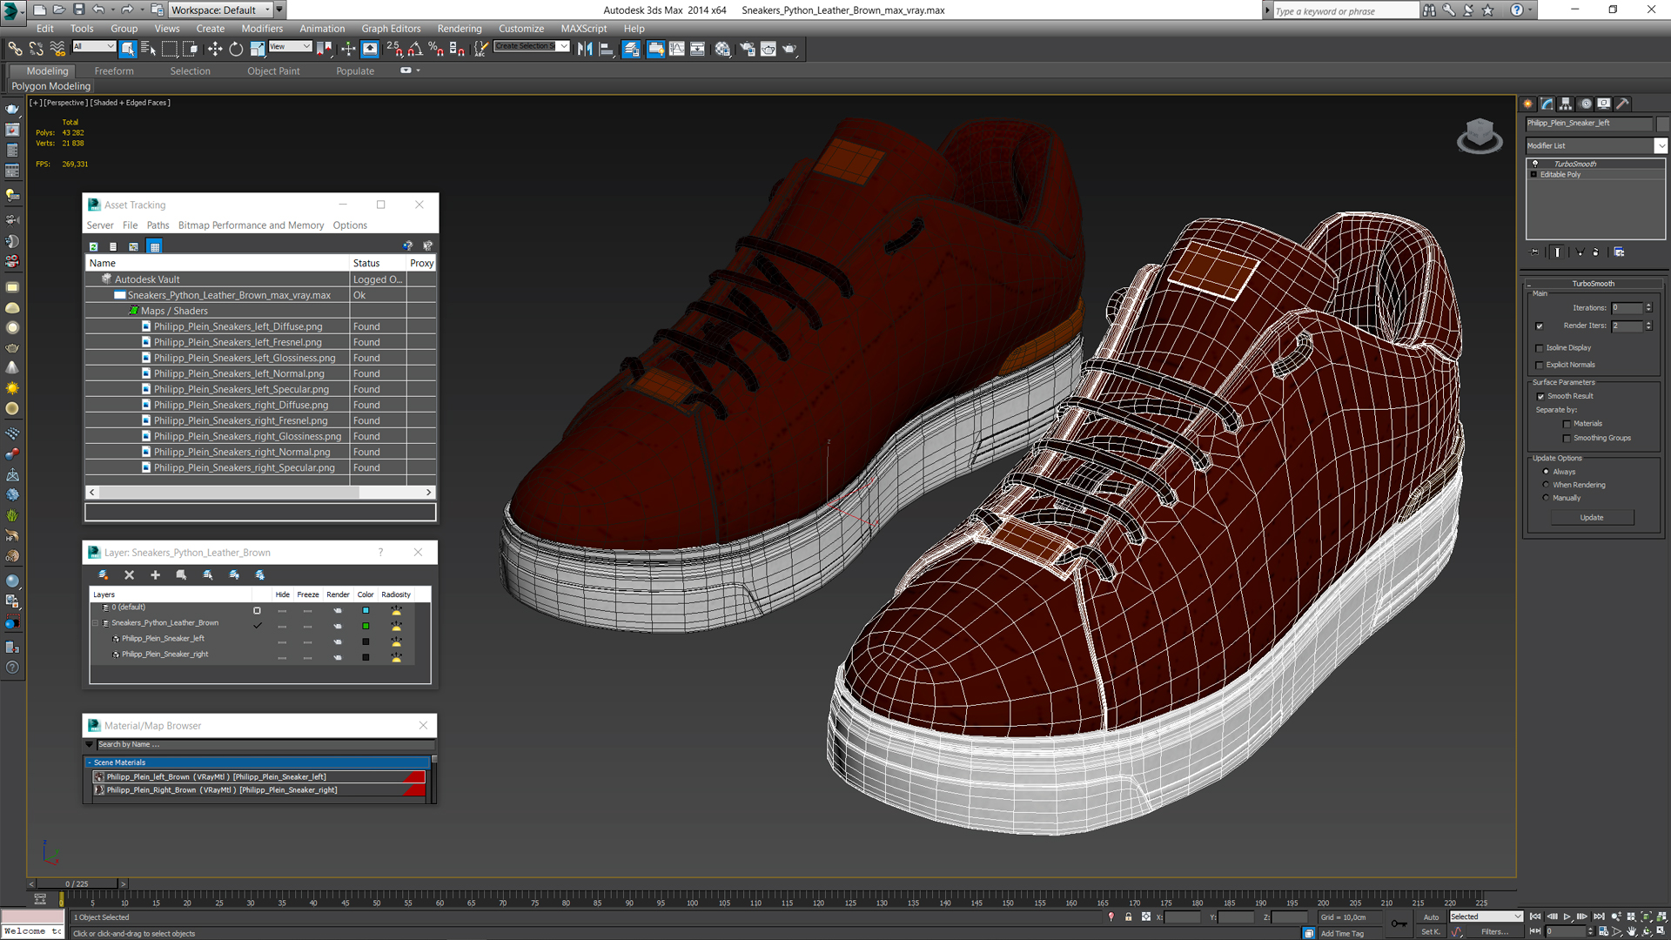The height and width of the screenshot is (940, 1671).
Task: Click the Play Animation button
Action: (1567, 916)
